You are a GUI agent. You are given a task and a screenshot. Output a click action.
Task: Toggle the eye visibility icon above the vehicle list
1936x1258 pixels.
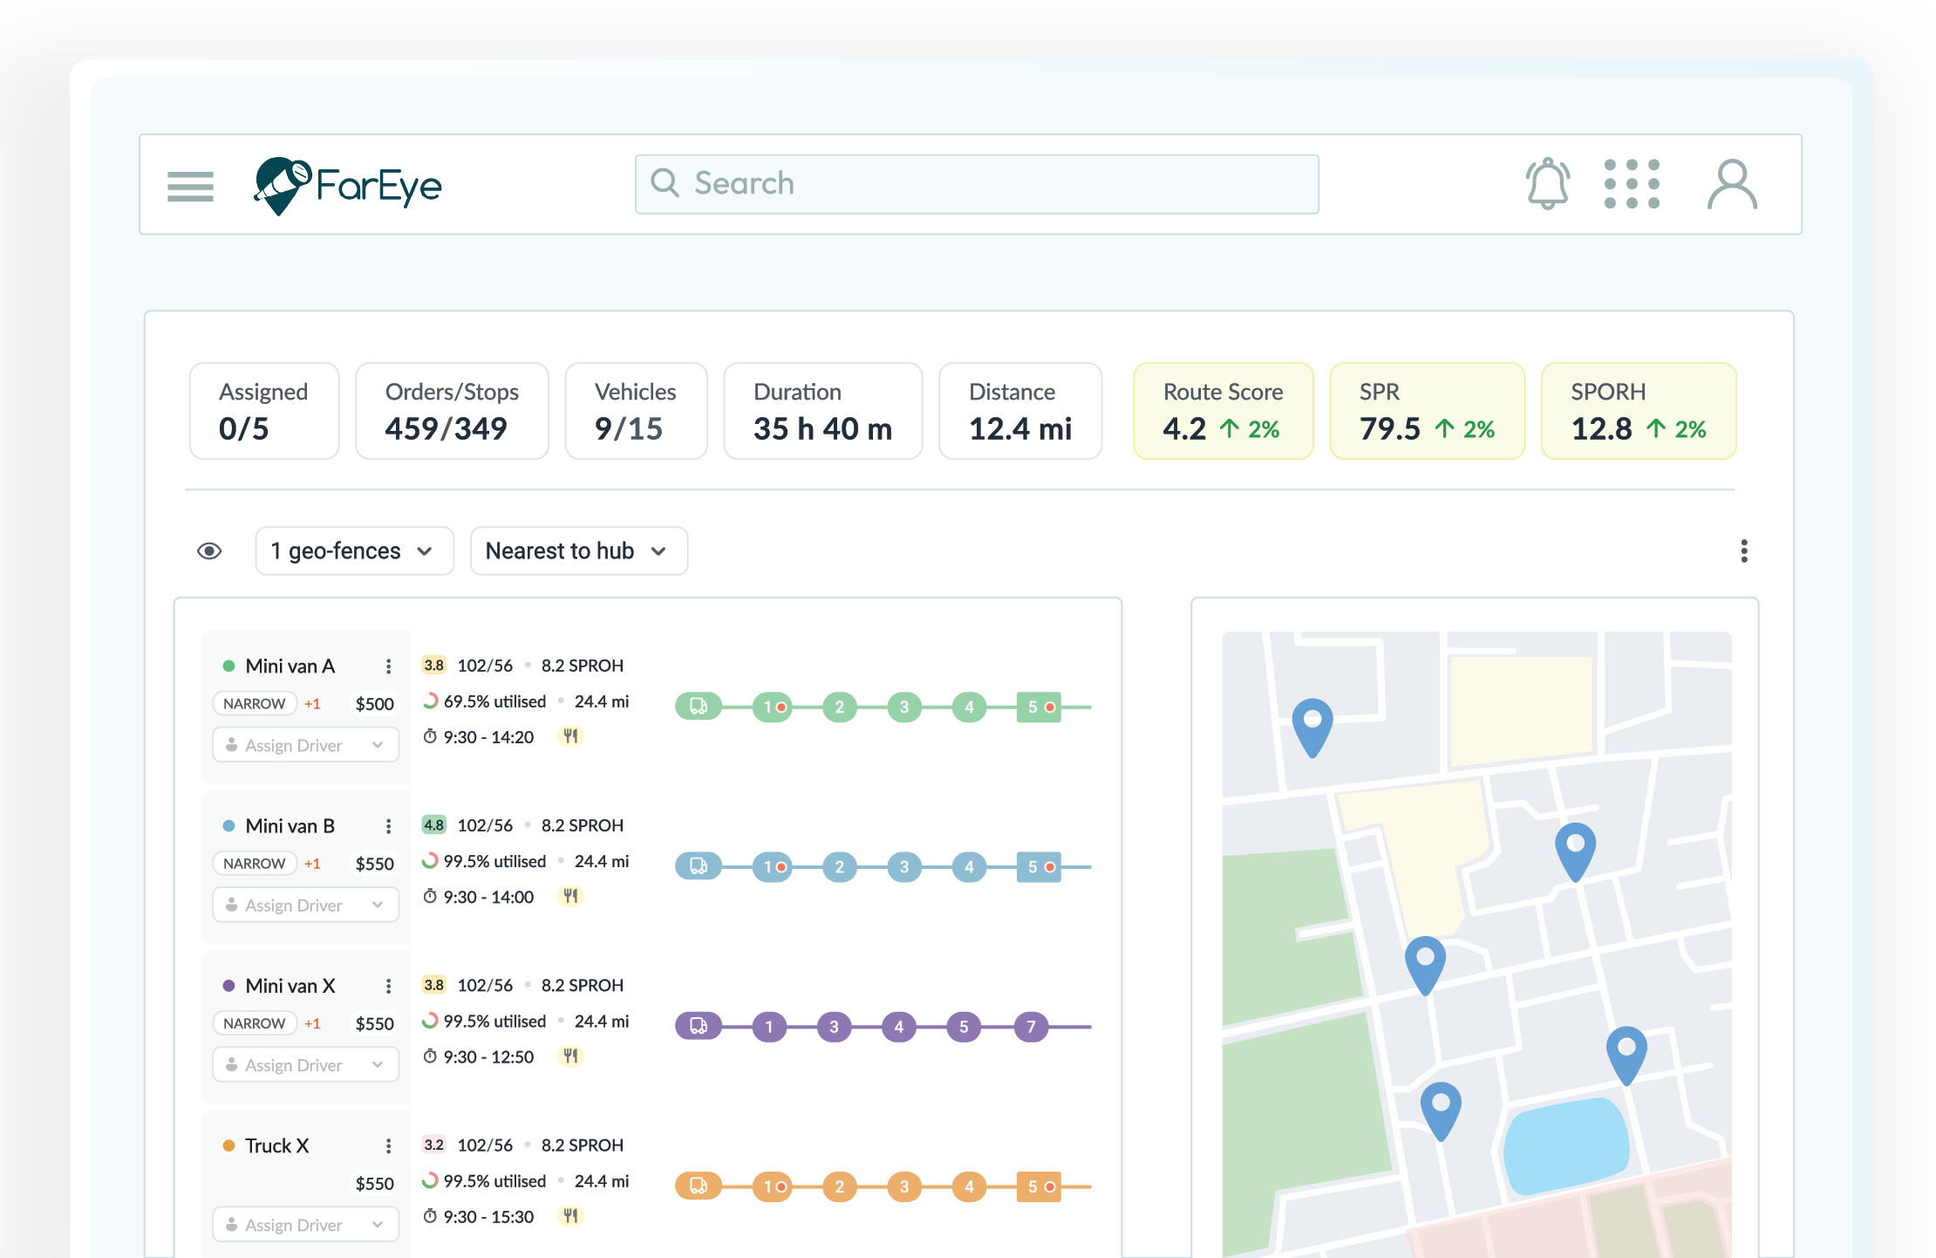[209, 550]
